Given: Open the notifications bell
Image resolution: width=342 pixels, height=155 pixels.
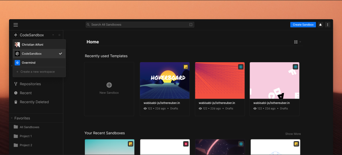Looking at the screenshot, I should tap(320, 25).
